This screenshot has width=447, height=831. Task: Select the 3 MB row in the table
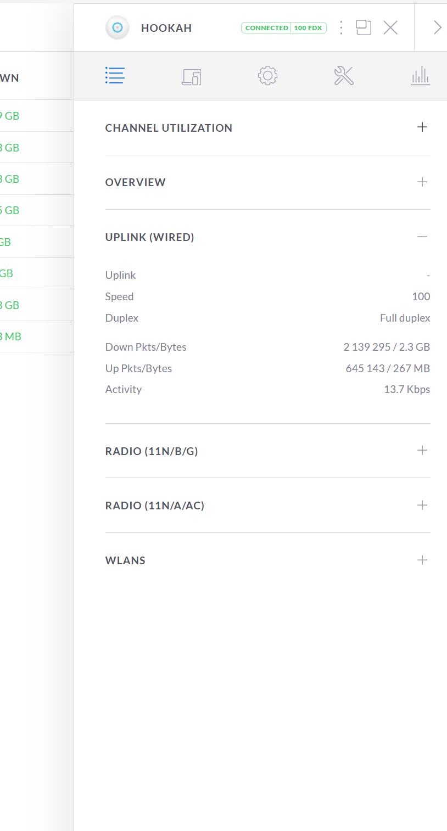pyautogui.click(x=37, y=336)
